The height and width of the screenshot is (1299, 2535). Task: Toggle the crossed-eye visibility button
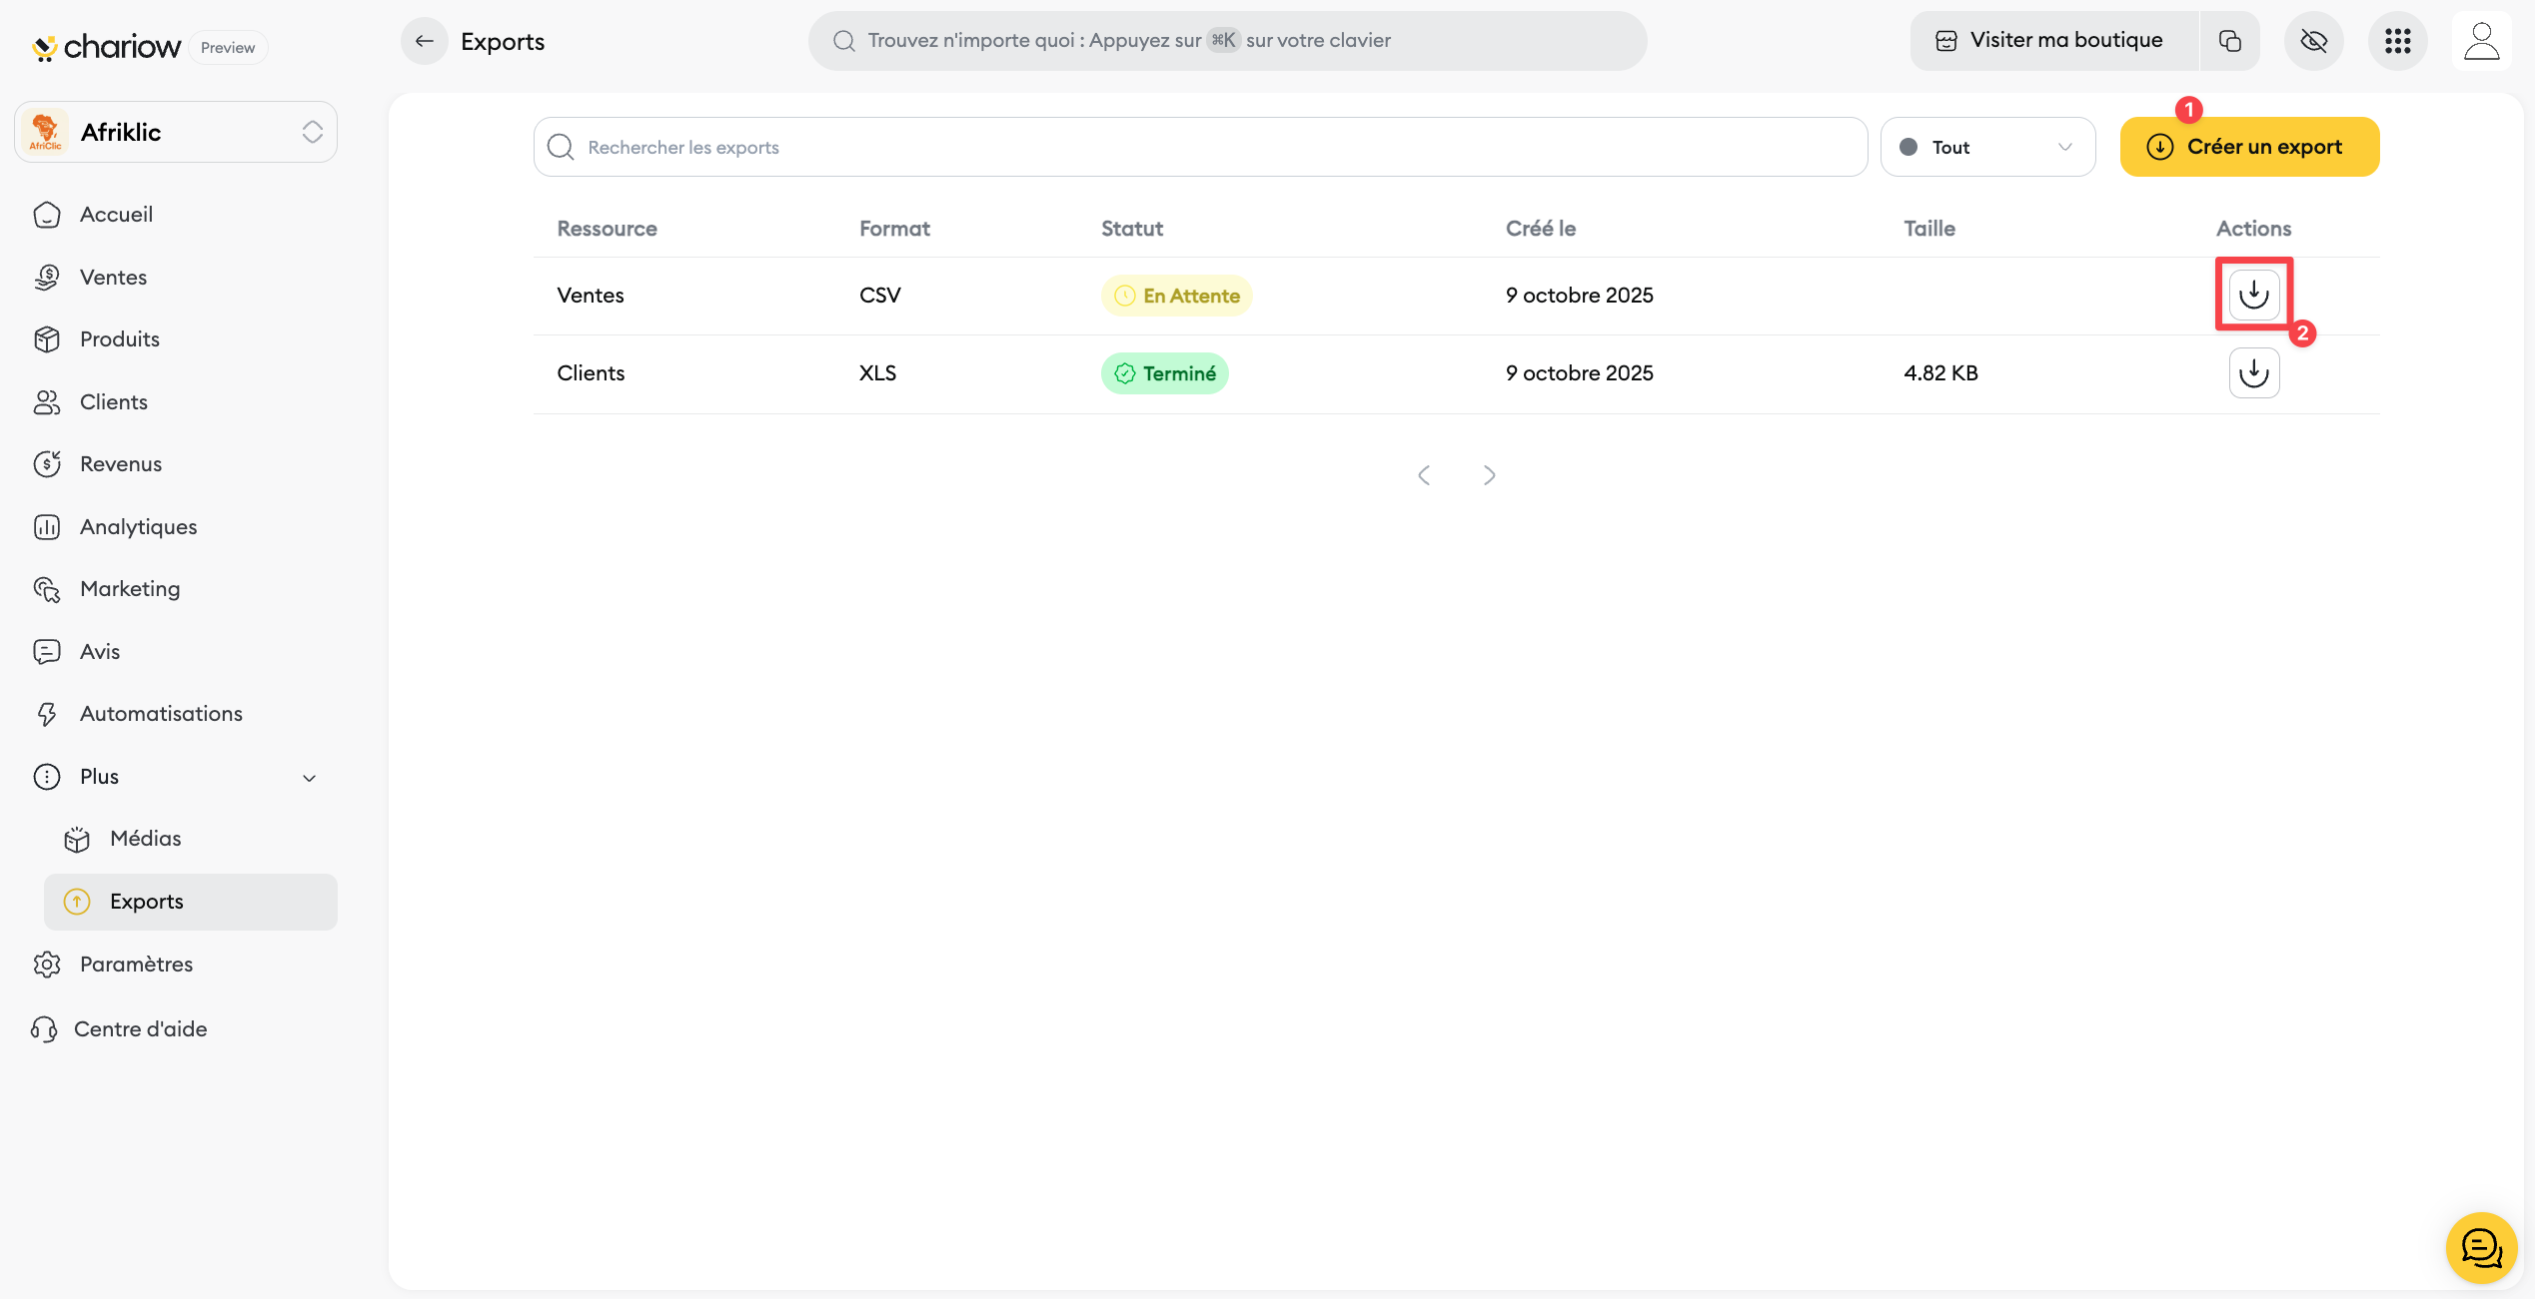coord(2313,41)
